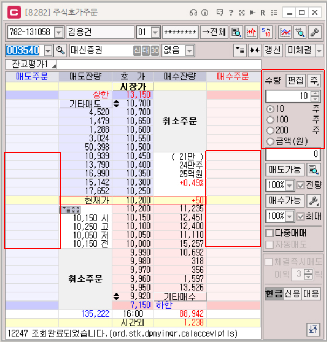Open the 주 unit dropdown button

(314, 80)
